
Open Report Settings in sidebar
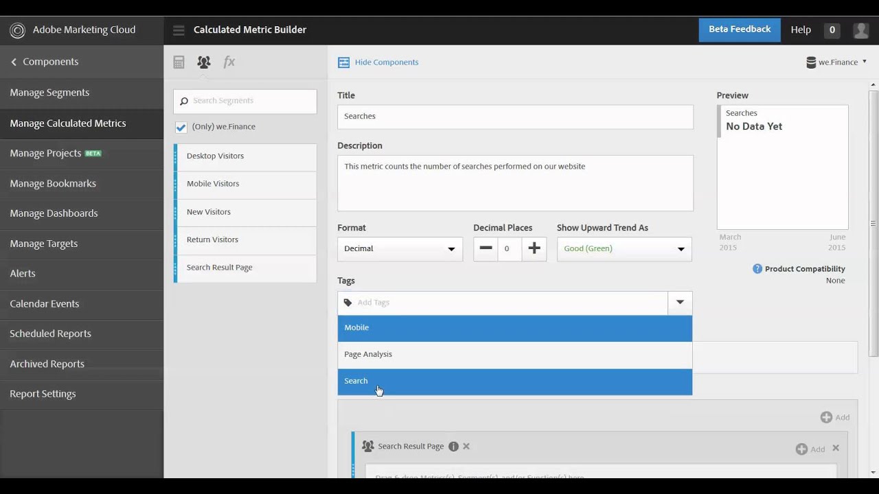pyautogui.click(x=82, y=394)
